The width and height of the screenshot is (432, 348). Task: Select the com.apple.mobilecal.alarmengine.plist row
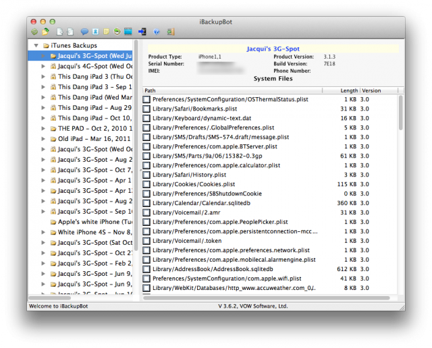270,260
